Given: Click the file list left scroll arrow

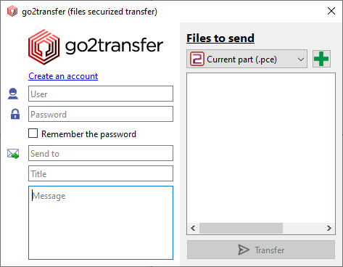Looking at the screenshot, I should pos(193,228).
